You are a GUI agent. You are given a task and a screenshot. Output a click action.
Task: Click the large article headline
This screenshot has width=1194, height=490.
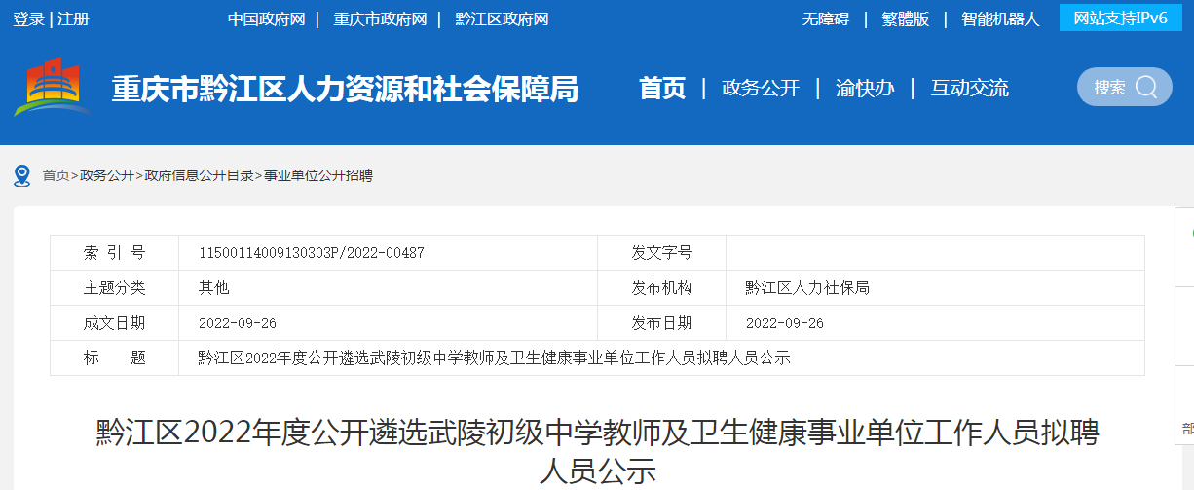(597, 451)
